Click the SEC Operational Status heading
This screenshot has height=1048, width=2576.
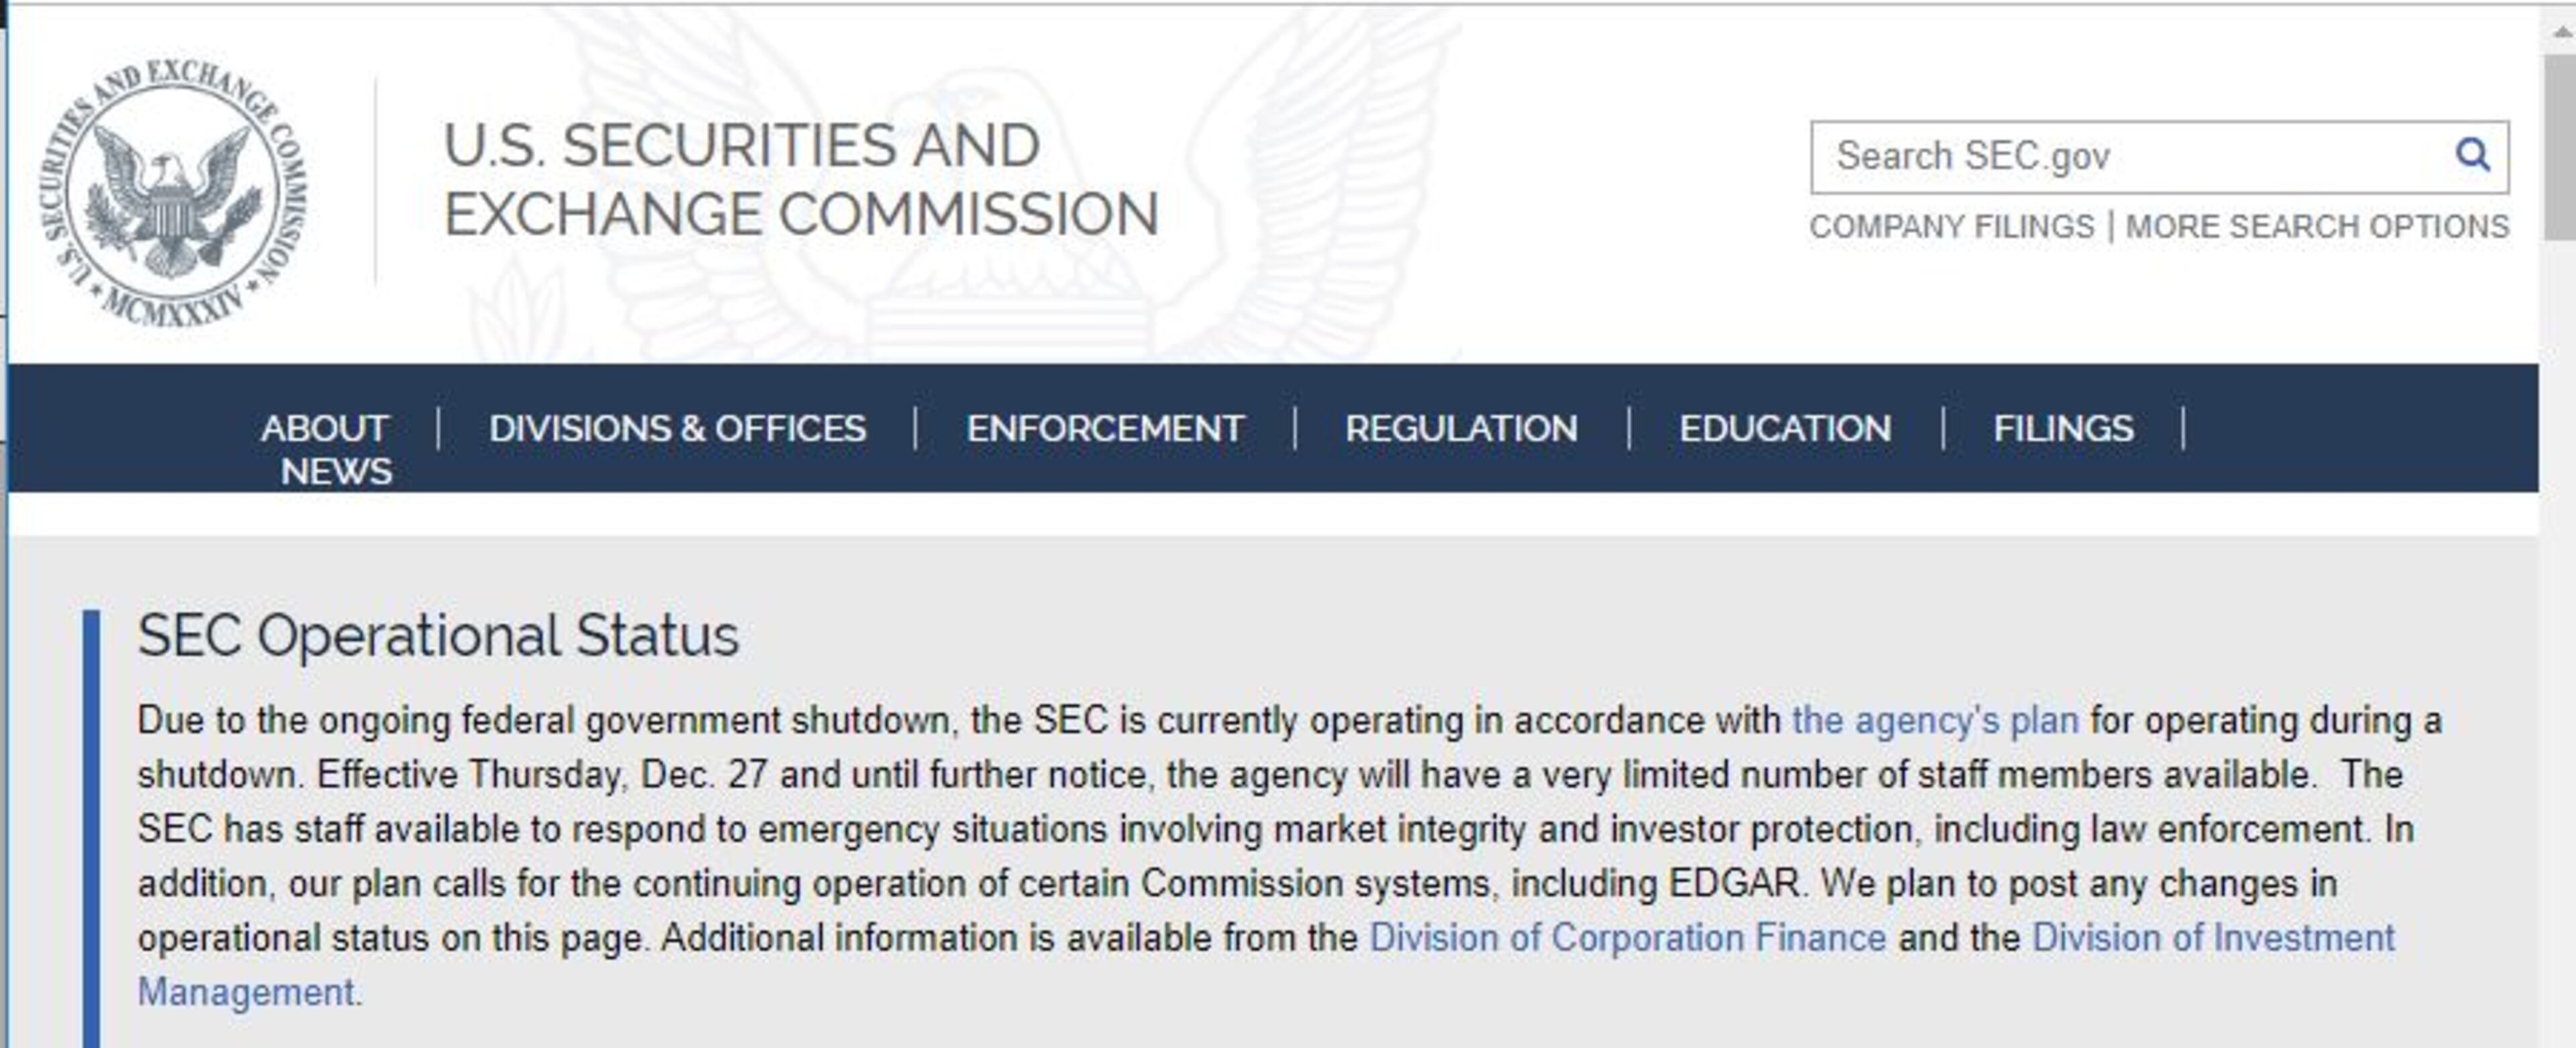pos(438,635)
